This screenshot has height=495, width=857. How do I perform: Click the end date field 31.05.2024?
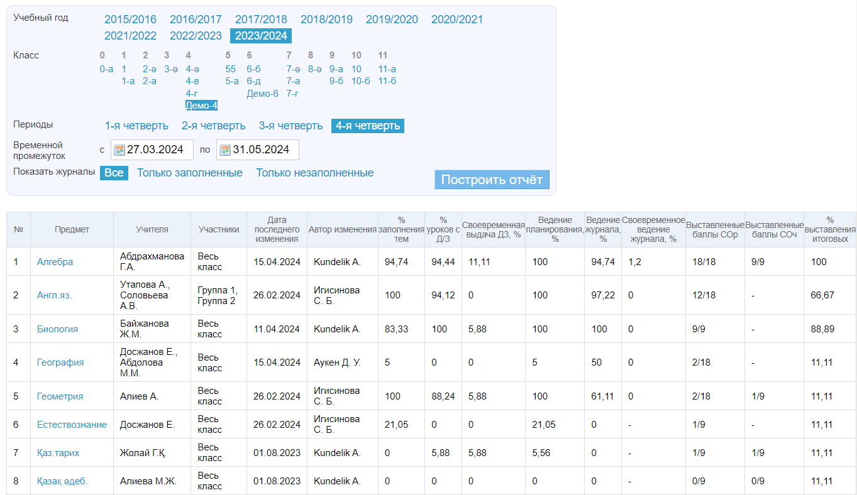point(260,150)
